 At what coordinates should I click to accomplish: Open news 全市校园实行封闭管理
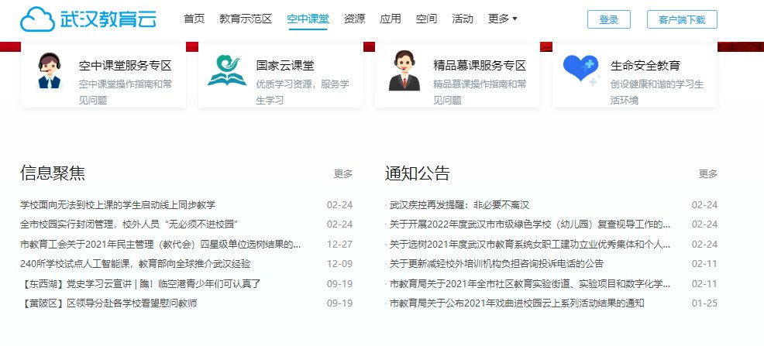(x=129, y=224)
